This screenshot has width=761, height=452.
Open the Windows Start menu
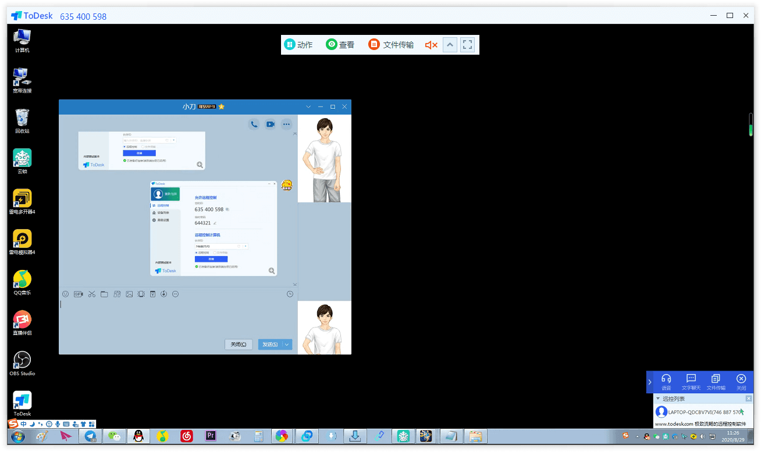pos(17,436)
